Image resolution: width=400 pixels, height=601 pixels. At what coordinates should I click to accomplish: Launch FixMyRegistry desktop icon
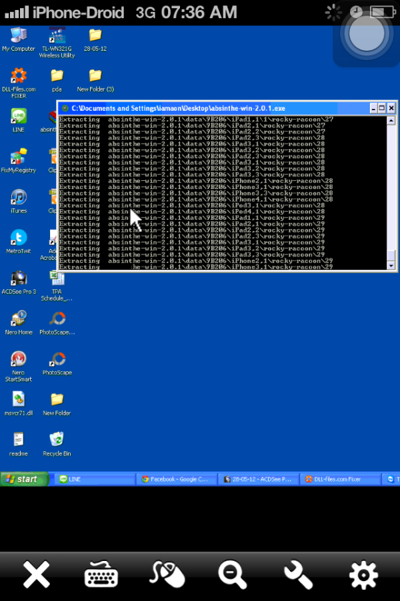(19, 161)
